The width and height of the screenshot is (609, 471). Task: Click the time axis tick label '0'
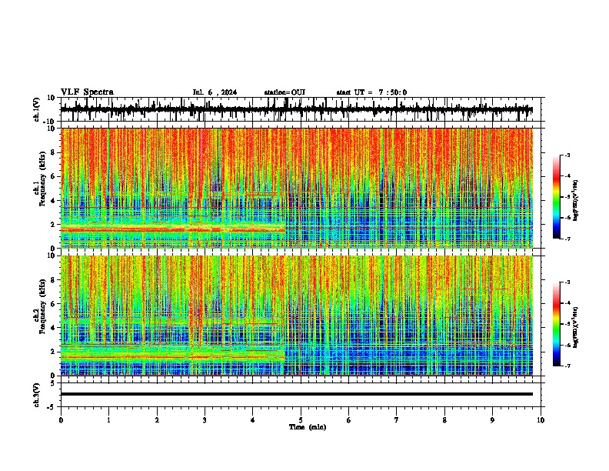61,420
